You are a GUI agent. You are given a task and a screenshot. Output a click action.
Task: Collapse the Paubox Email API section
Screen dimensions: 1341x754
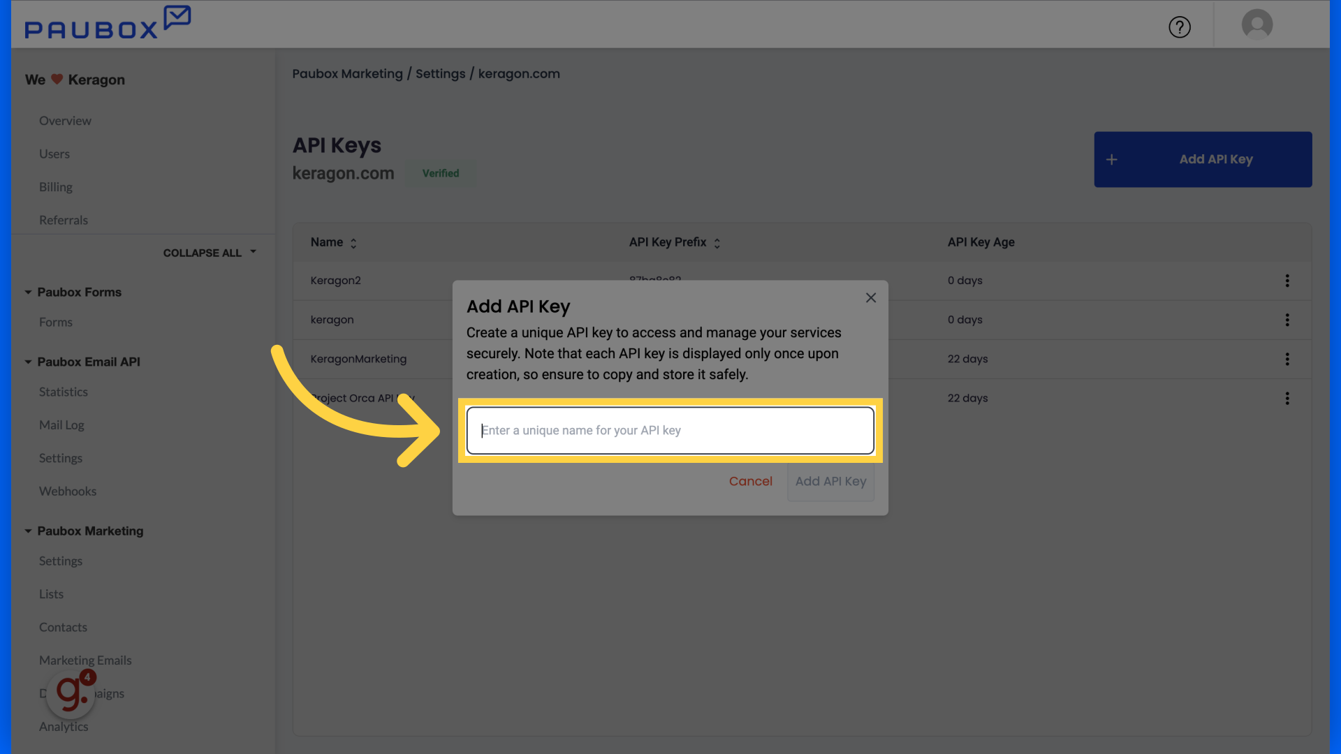tap(28, 362)
